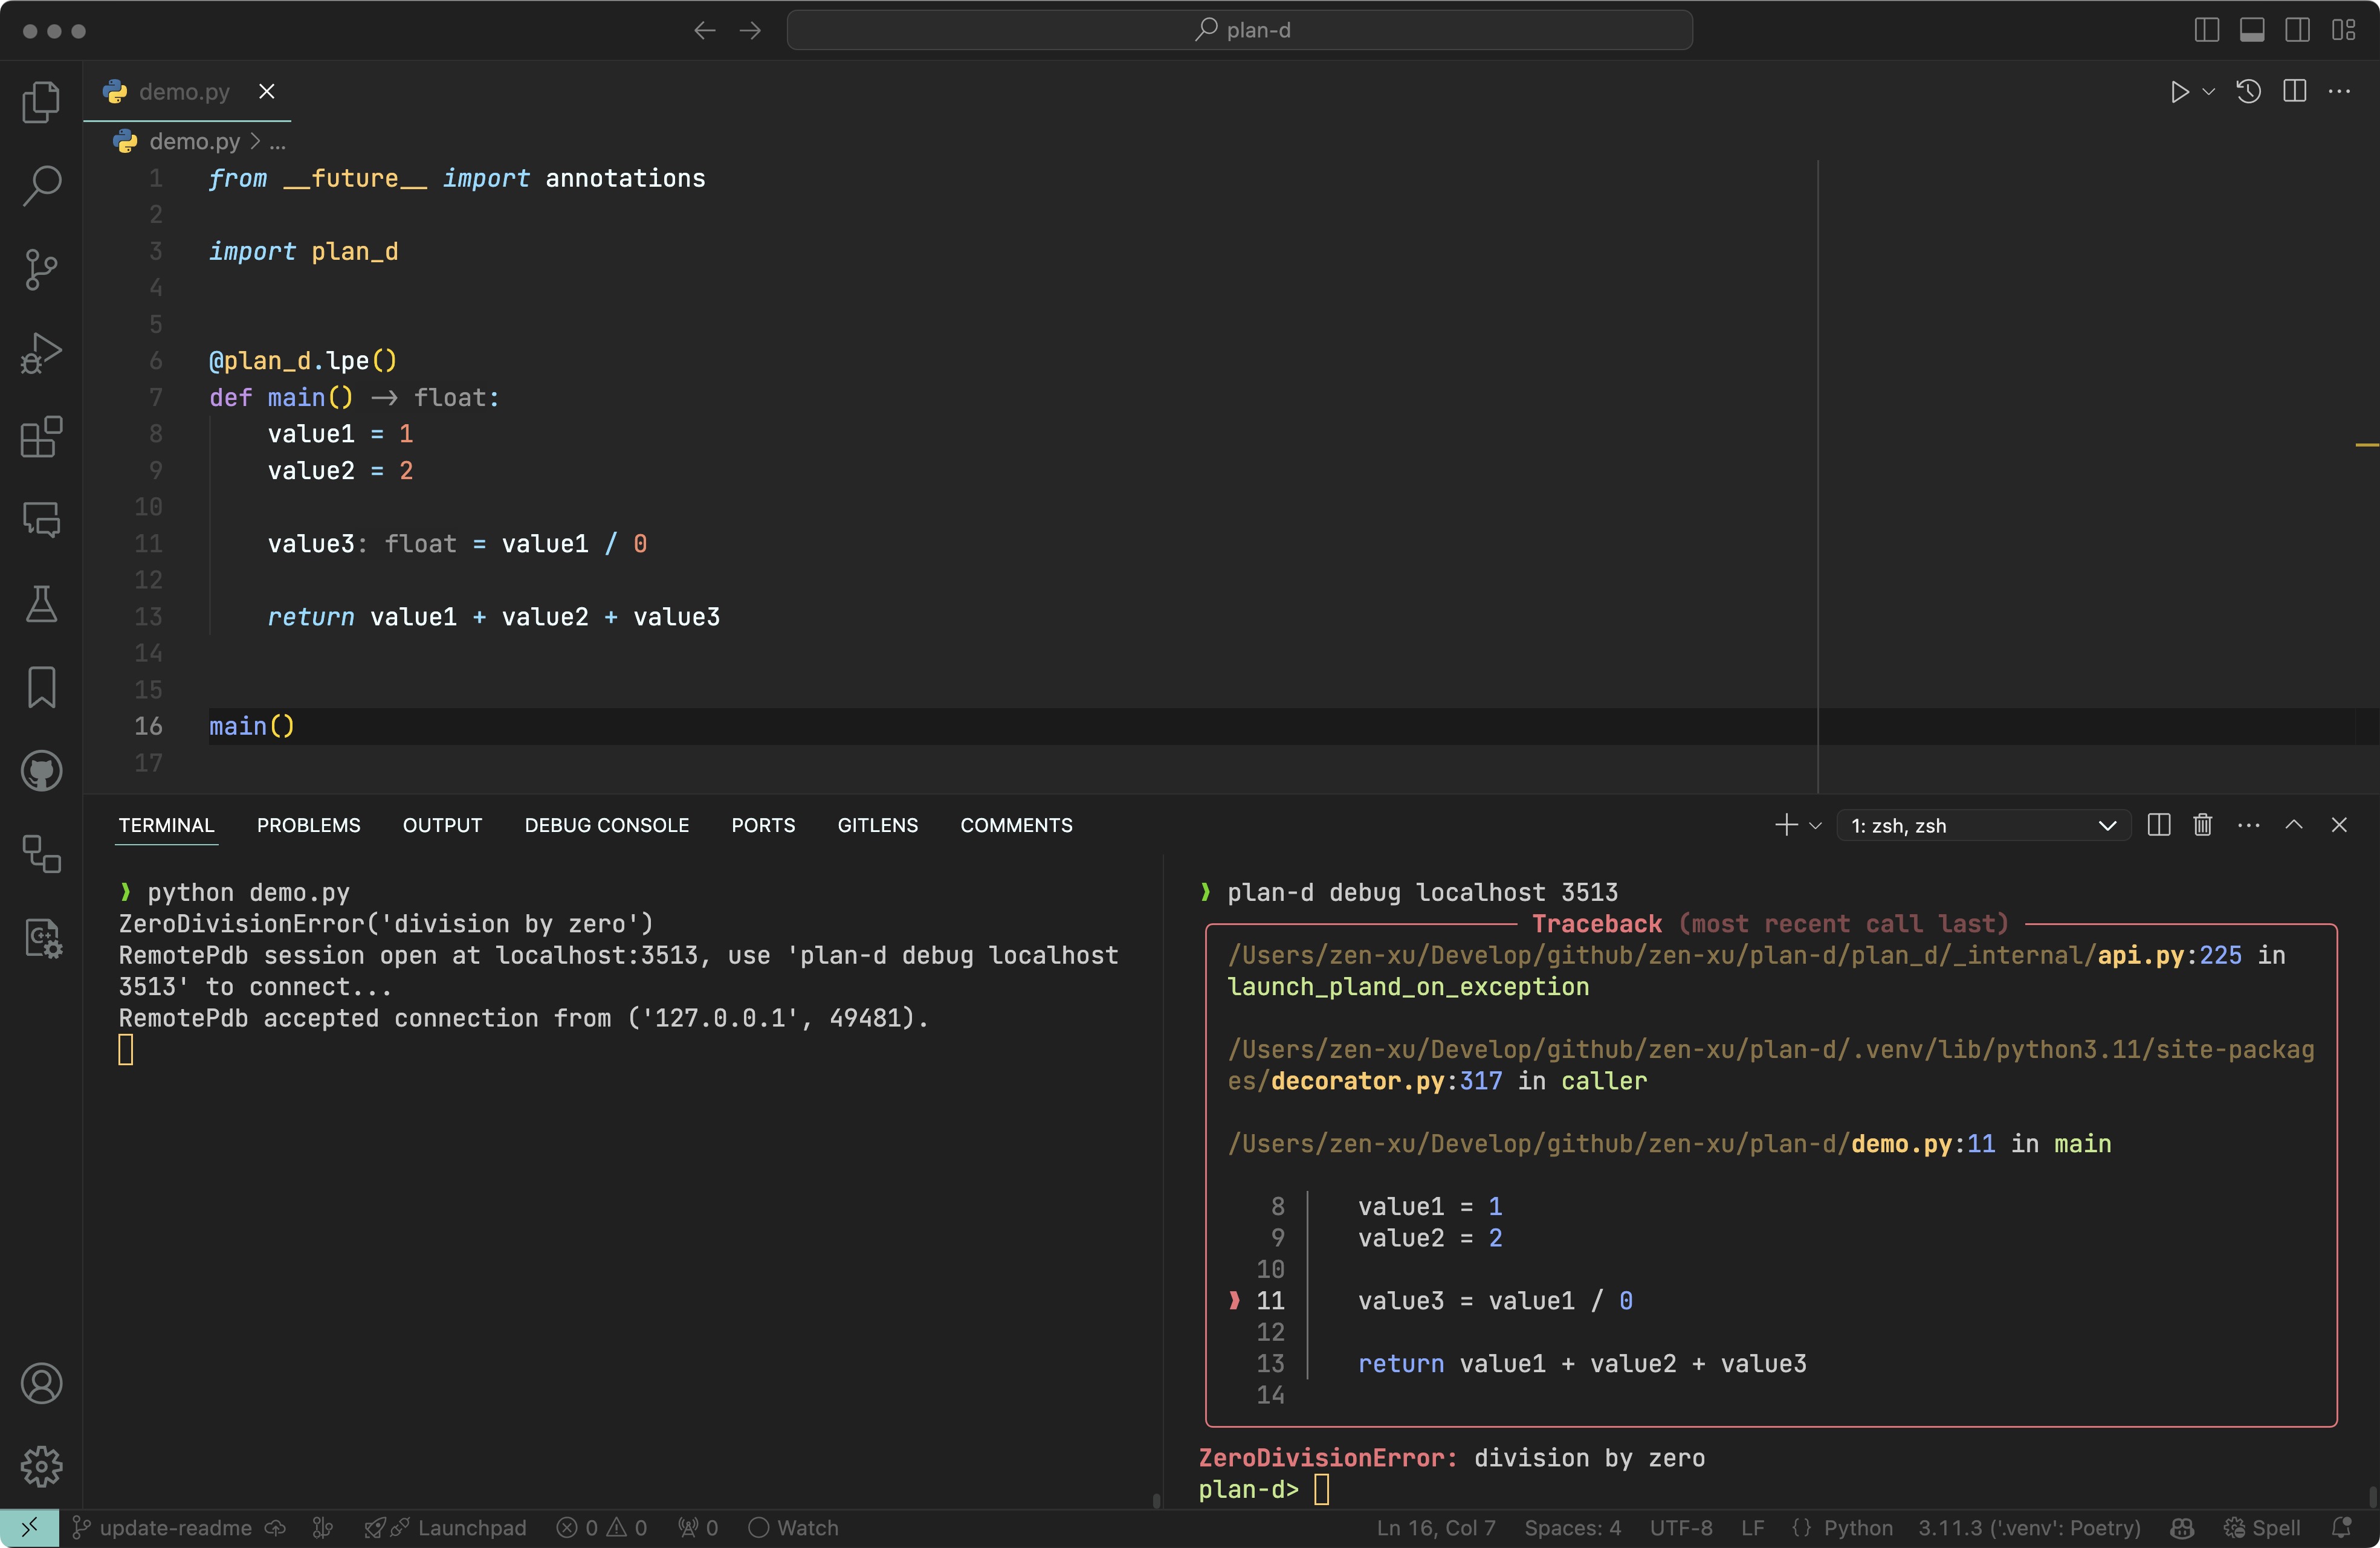
Task: Expand the '1: zsh, zsh' terminal selector
Action: click(x=1983, y=826)
